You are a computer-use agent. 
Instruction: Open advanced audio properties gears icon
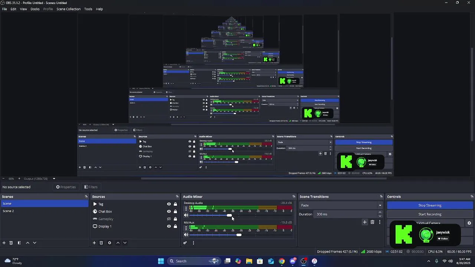185,243
